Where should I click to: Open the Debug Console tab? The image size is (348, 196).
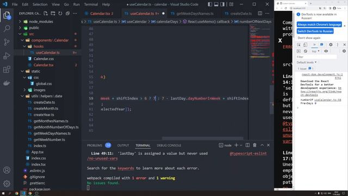tap(169, 145)
